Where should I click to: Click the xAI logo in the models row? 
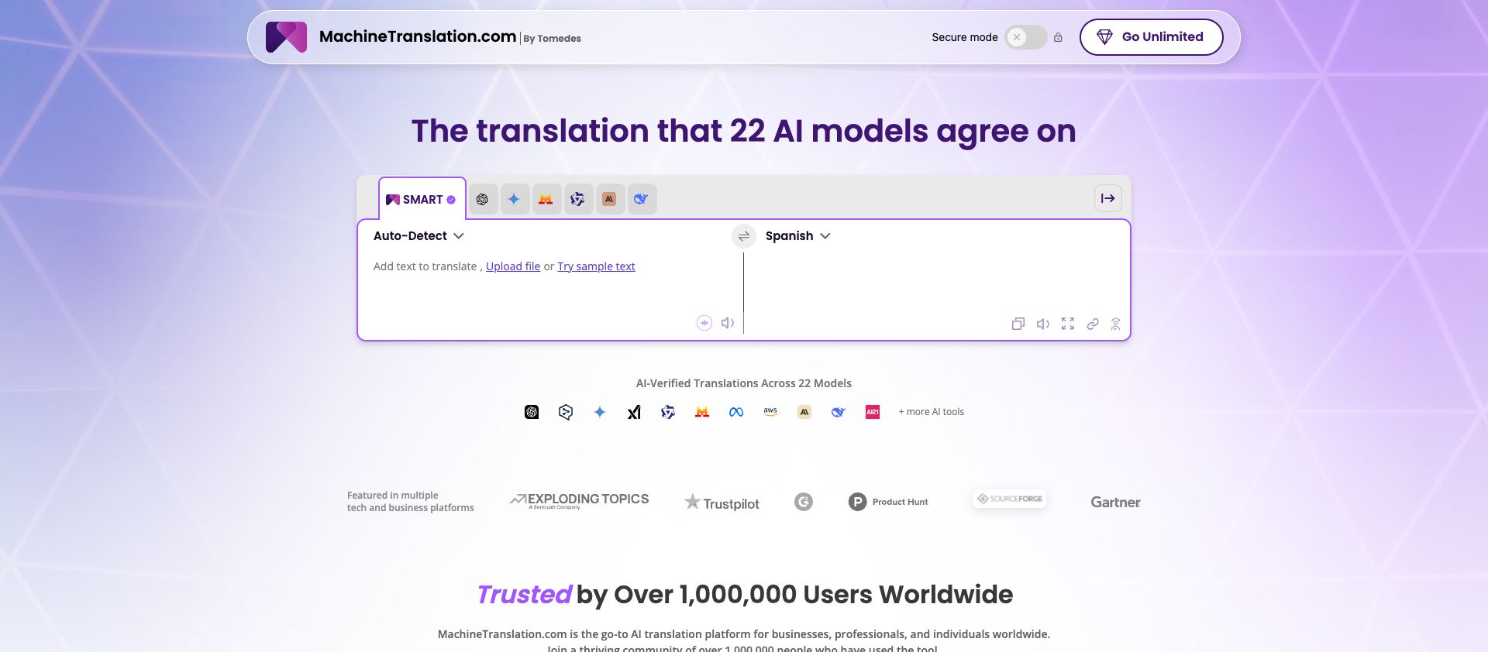(x=634, y=412)
